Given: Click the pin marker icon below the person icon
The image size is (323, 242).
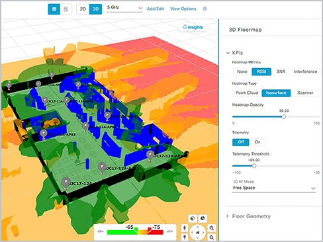Looking at the screenshot, I should tap(185, 237).
